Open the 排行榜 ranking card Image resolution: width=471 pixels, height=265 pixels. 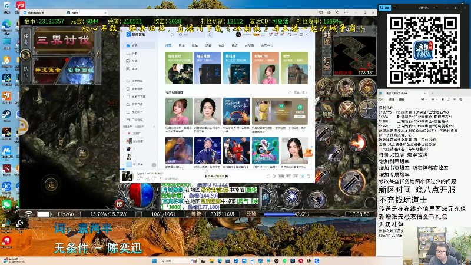[237, 68]
